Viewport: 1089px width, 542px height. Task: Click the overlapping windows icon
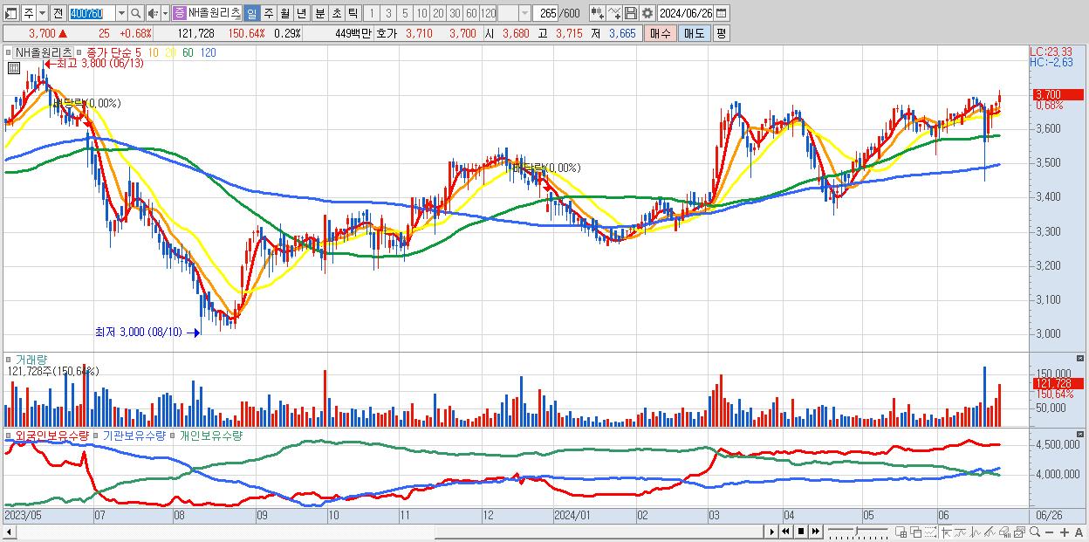[916, 532]
